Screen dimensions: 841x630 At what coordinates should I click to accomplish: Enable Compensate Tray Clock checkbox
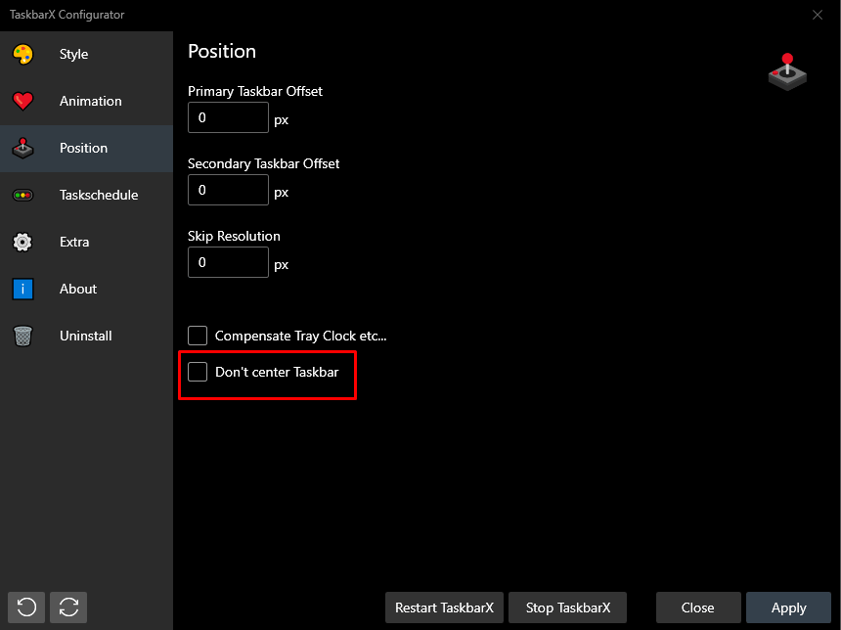click(x=198, y=336)
